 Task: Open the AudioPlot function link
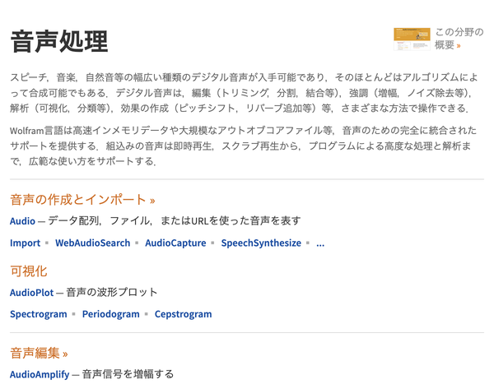31,293
